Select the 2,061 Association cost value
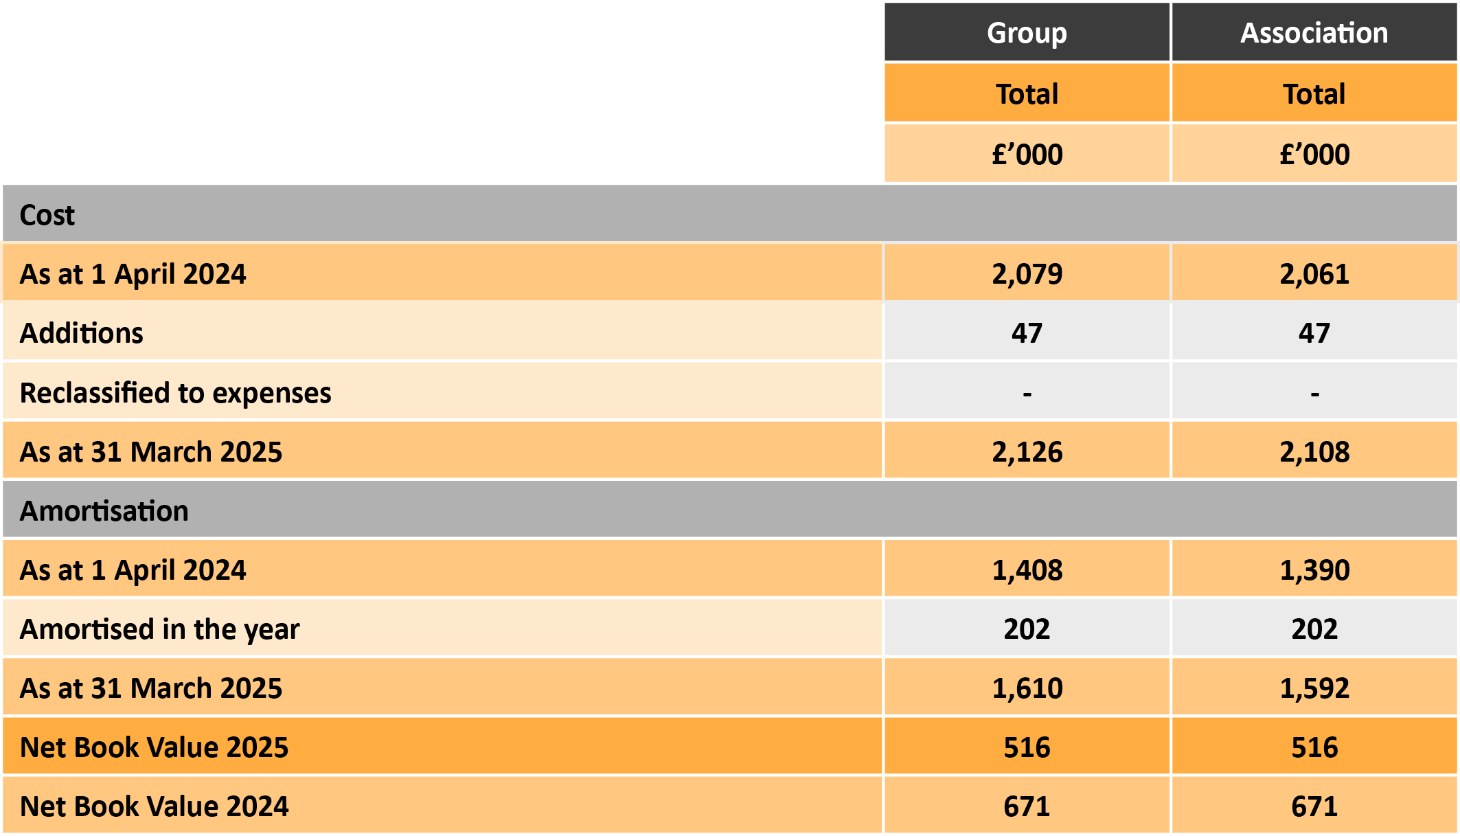Image resolution: width=1460 pixels, height=836 pixels. [1314, 274]
